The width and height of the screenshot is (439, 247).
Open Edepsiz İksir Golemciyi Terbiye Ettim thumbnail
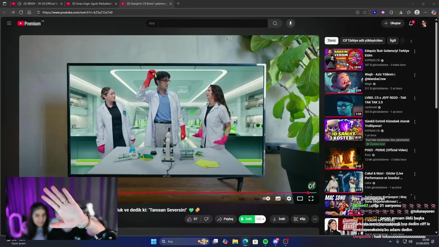(344, 59)
